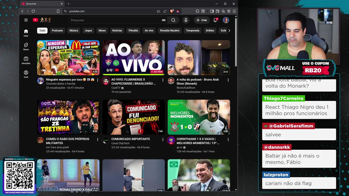The width and height of the screenshot is (349, 196).
Task: Select the Música filter chip
Action: tap(74, 30)
